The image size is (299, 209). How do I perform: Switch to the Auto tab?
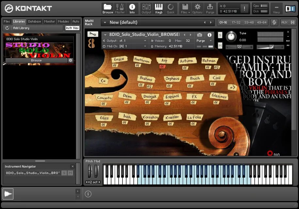click(x=76, y=22)
